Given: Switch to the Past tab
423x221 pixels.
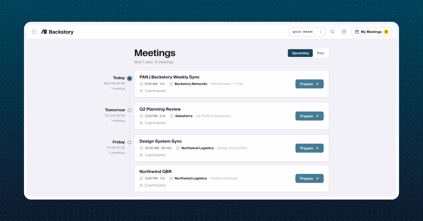Looking at the screenshot, I should point(320,53).
